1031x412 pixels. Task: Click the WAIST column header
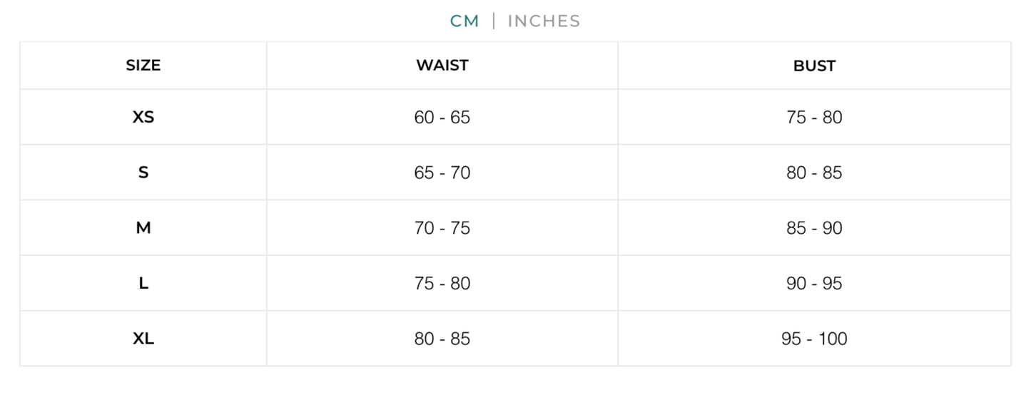[442, 65]
